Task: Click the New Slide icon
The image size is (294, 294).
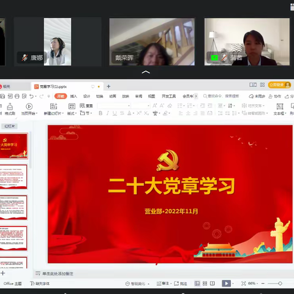Action: [x=53, y=106]
